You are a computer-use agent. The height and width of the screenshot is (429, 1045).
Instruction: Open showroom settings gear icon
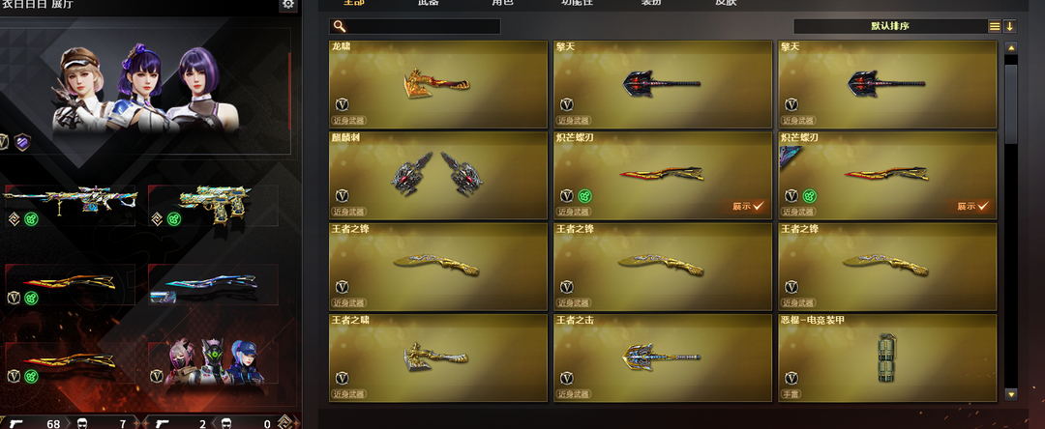point(288,4)
